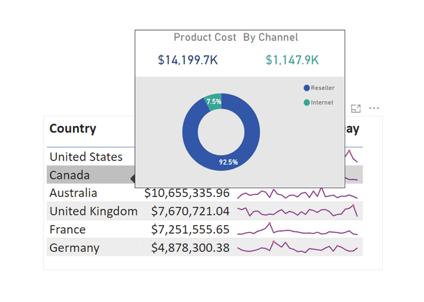
Task: Select the United States row
Action: pyautogui.click(x=86, y=157)
